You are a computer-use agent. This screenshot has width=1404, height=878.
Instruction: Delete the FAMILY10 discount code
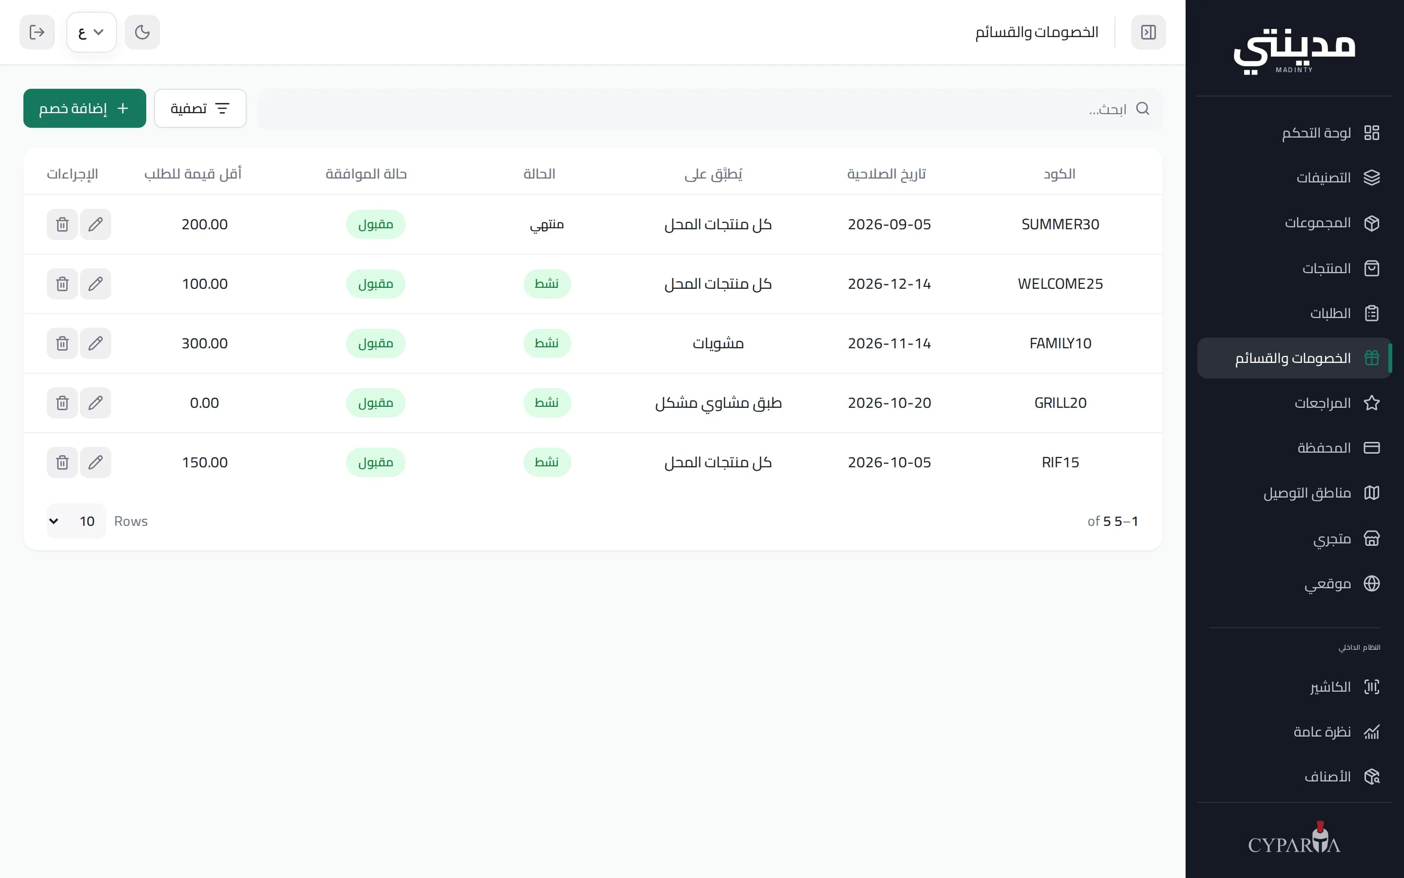point(62,343)
